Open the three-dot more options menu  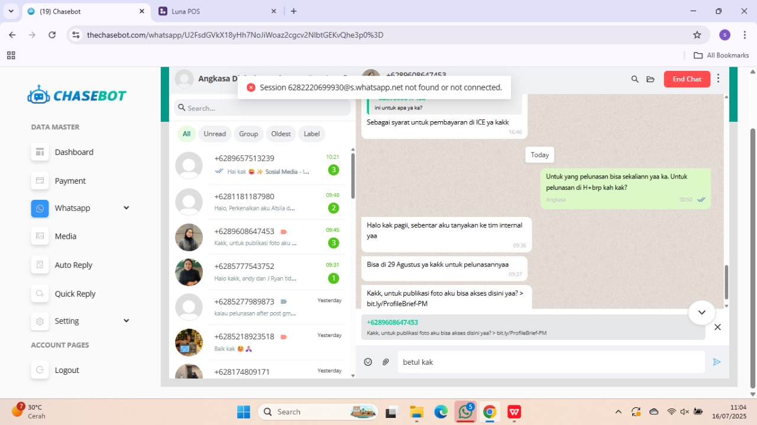tap(718, 79)
